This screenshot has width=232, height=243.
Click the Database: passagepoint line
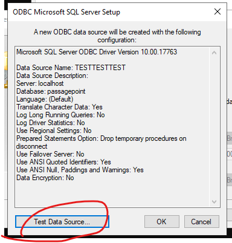pos(51,91)
